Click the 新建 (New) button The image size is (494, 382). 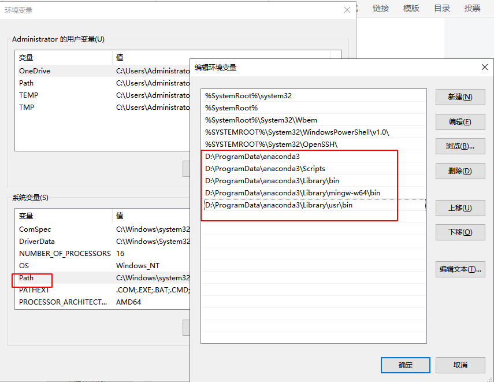pyautogui.click(x=460, y=97)
